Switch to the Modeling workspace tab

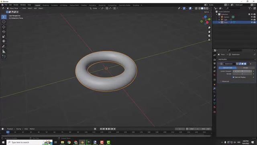click(45, 5)
